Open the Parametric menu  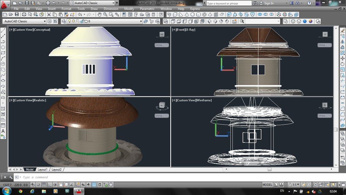[147, 9]
